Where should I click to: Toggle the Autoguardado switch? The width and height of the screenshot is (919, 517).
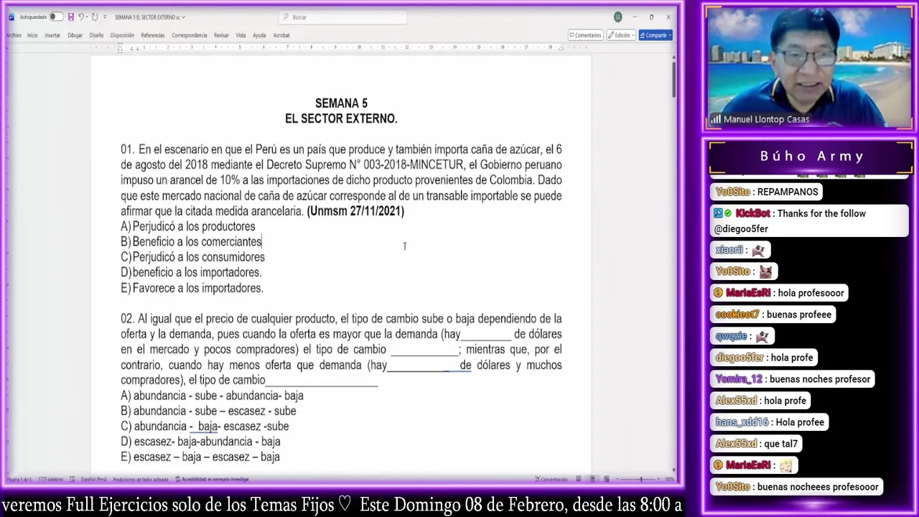tap(57, 17)
